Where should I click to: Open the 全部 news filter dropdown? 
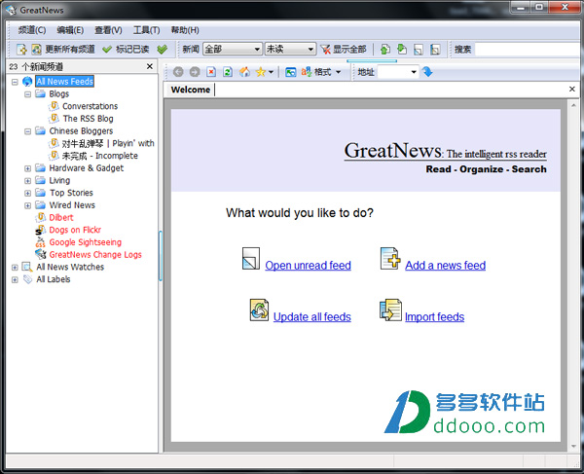click(x=233, y=49)
